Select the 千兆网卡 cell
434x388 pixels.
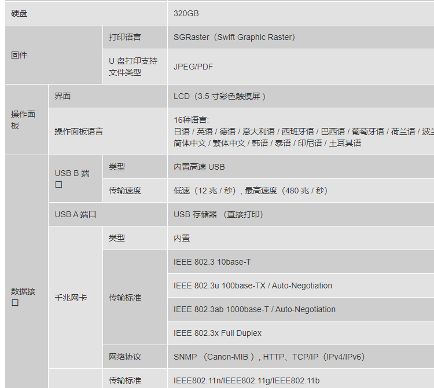pyautogui.click(x=71, y=298)
